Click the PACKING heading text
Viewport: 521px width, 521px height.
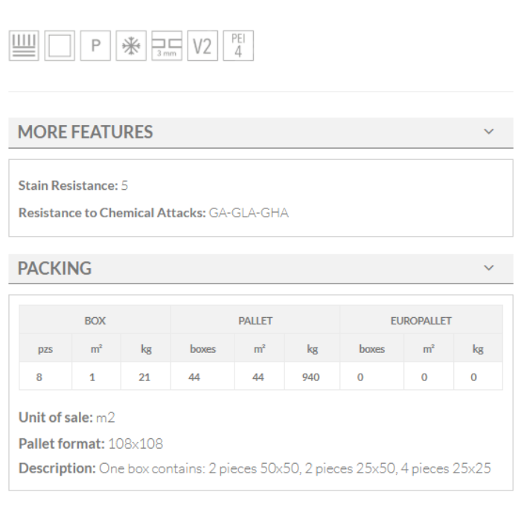(55, 269)
